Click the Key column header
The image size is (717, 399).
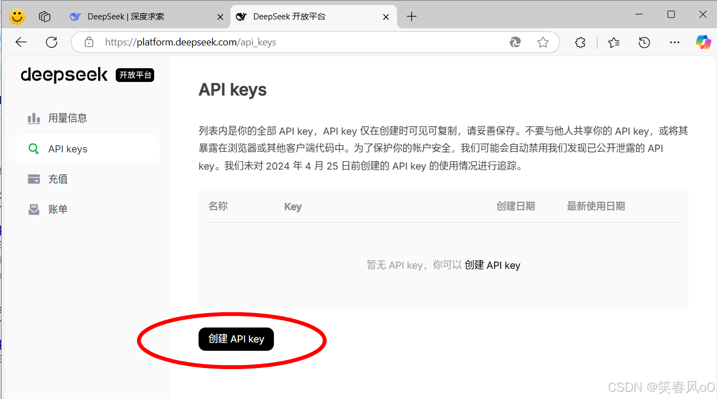click(293, 207)
